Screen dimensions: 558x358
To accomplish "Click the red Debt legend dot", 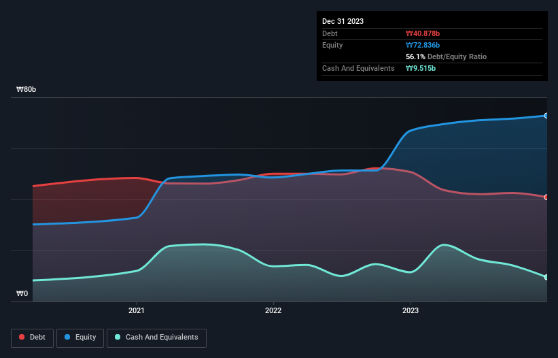I will coord(22,337).
